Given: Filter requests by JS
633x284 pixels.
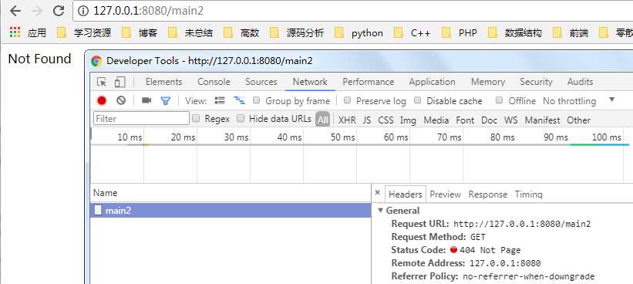Looking at the screenshot, I should (x=366, y=120).
